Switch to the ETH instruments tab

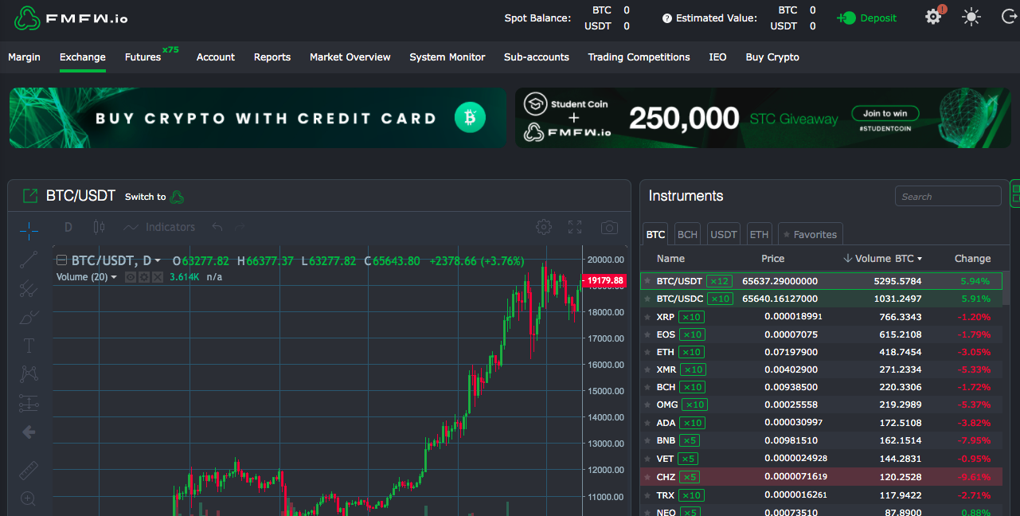(x=760, y=234)
